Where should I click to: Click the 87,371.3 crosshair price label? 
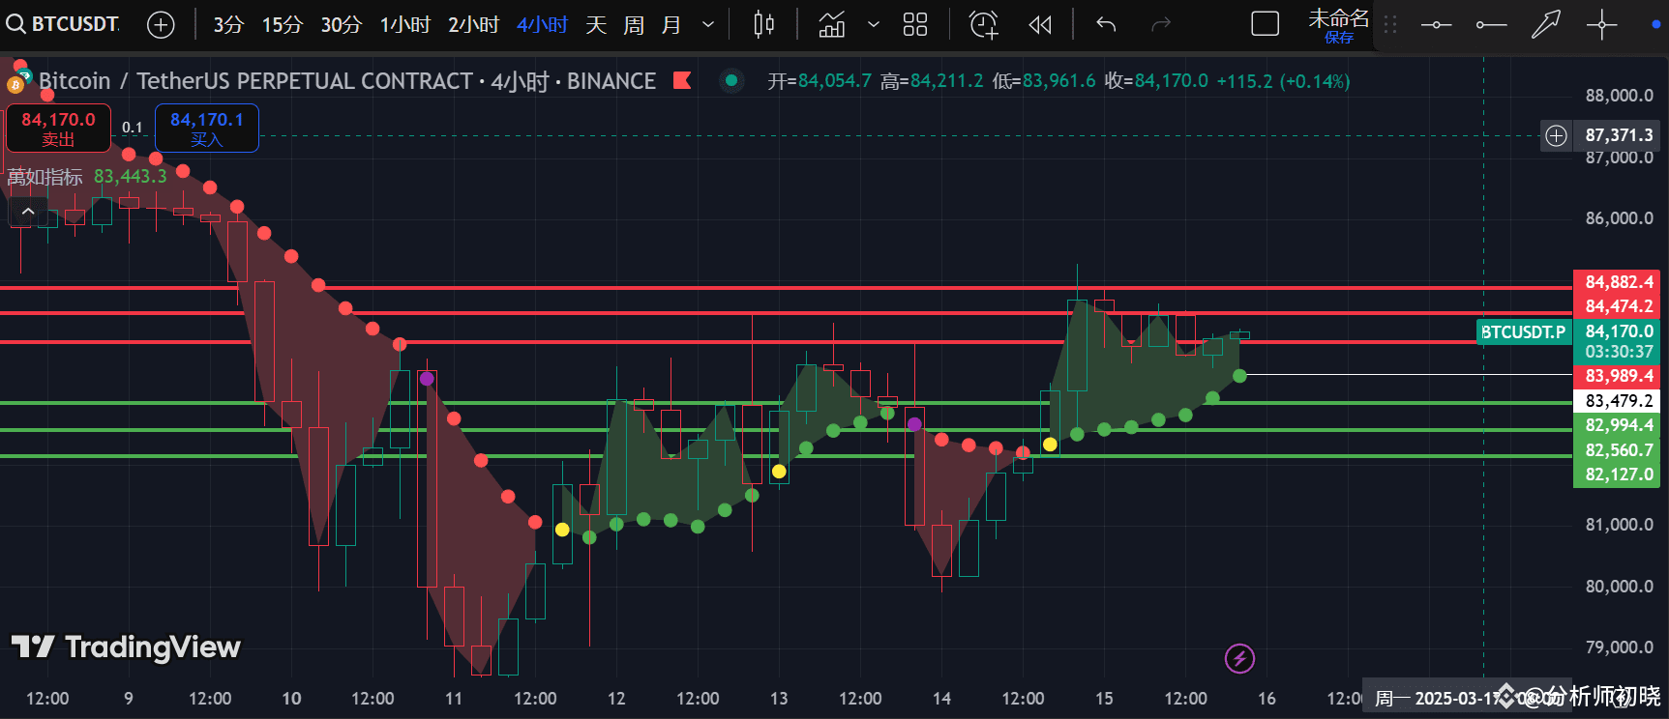pos(1619,135)
